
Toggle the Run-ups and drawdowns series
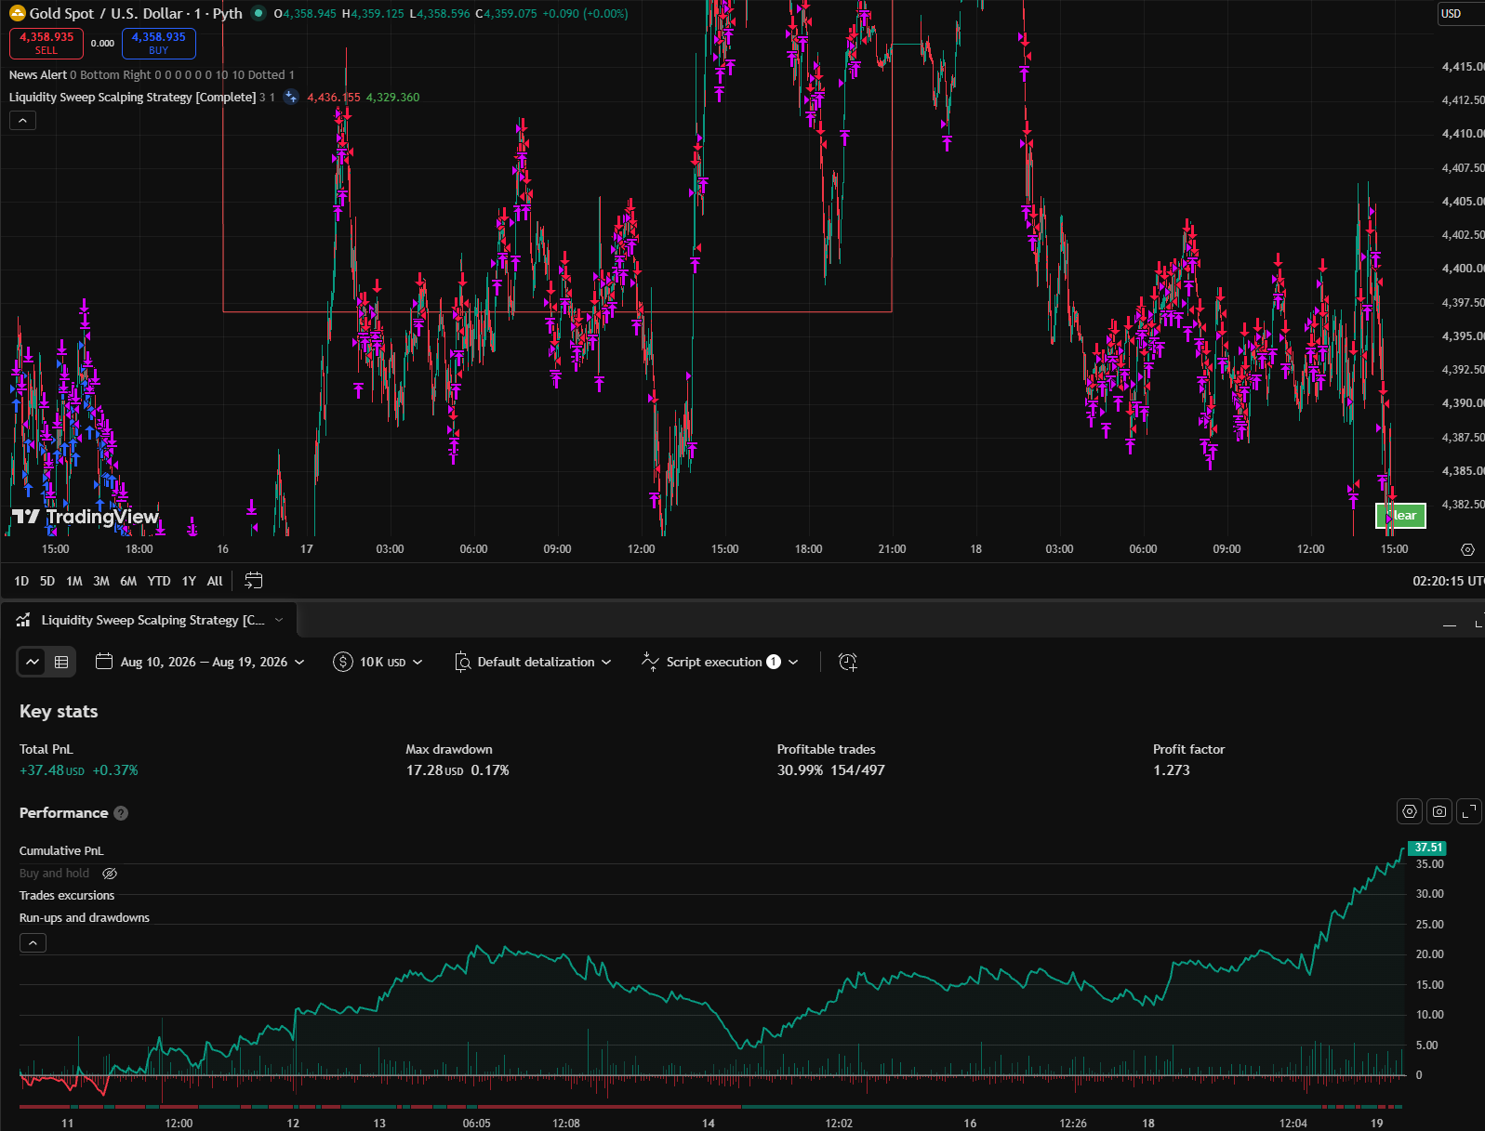click(x=85, y=917)
